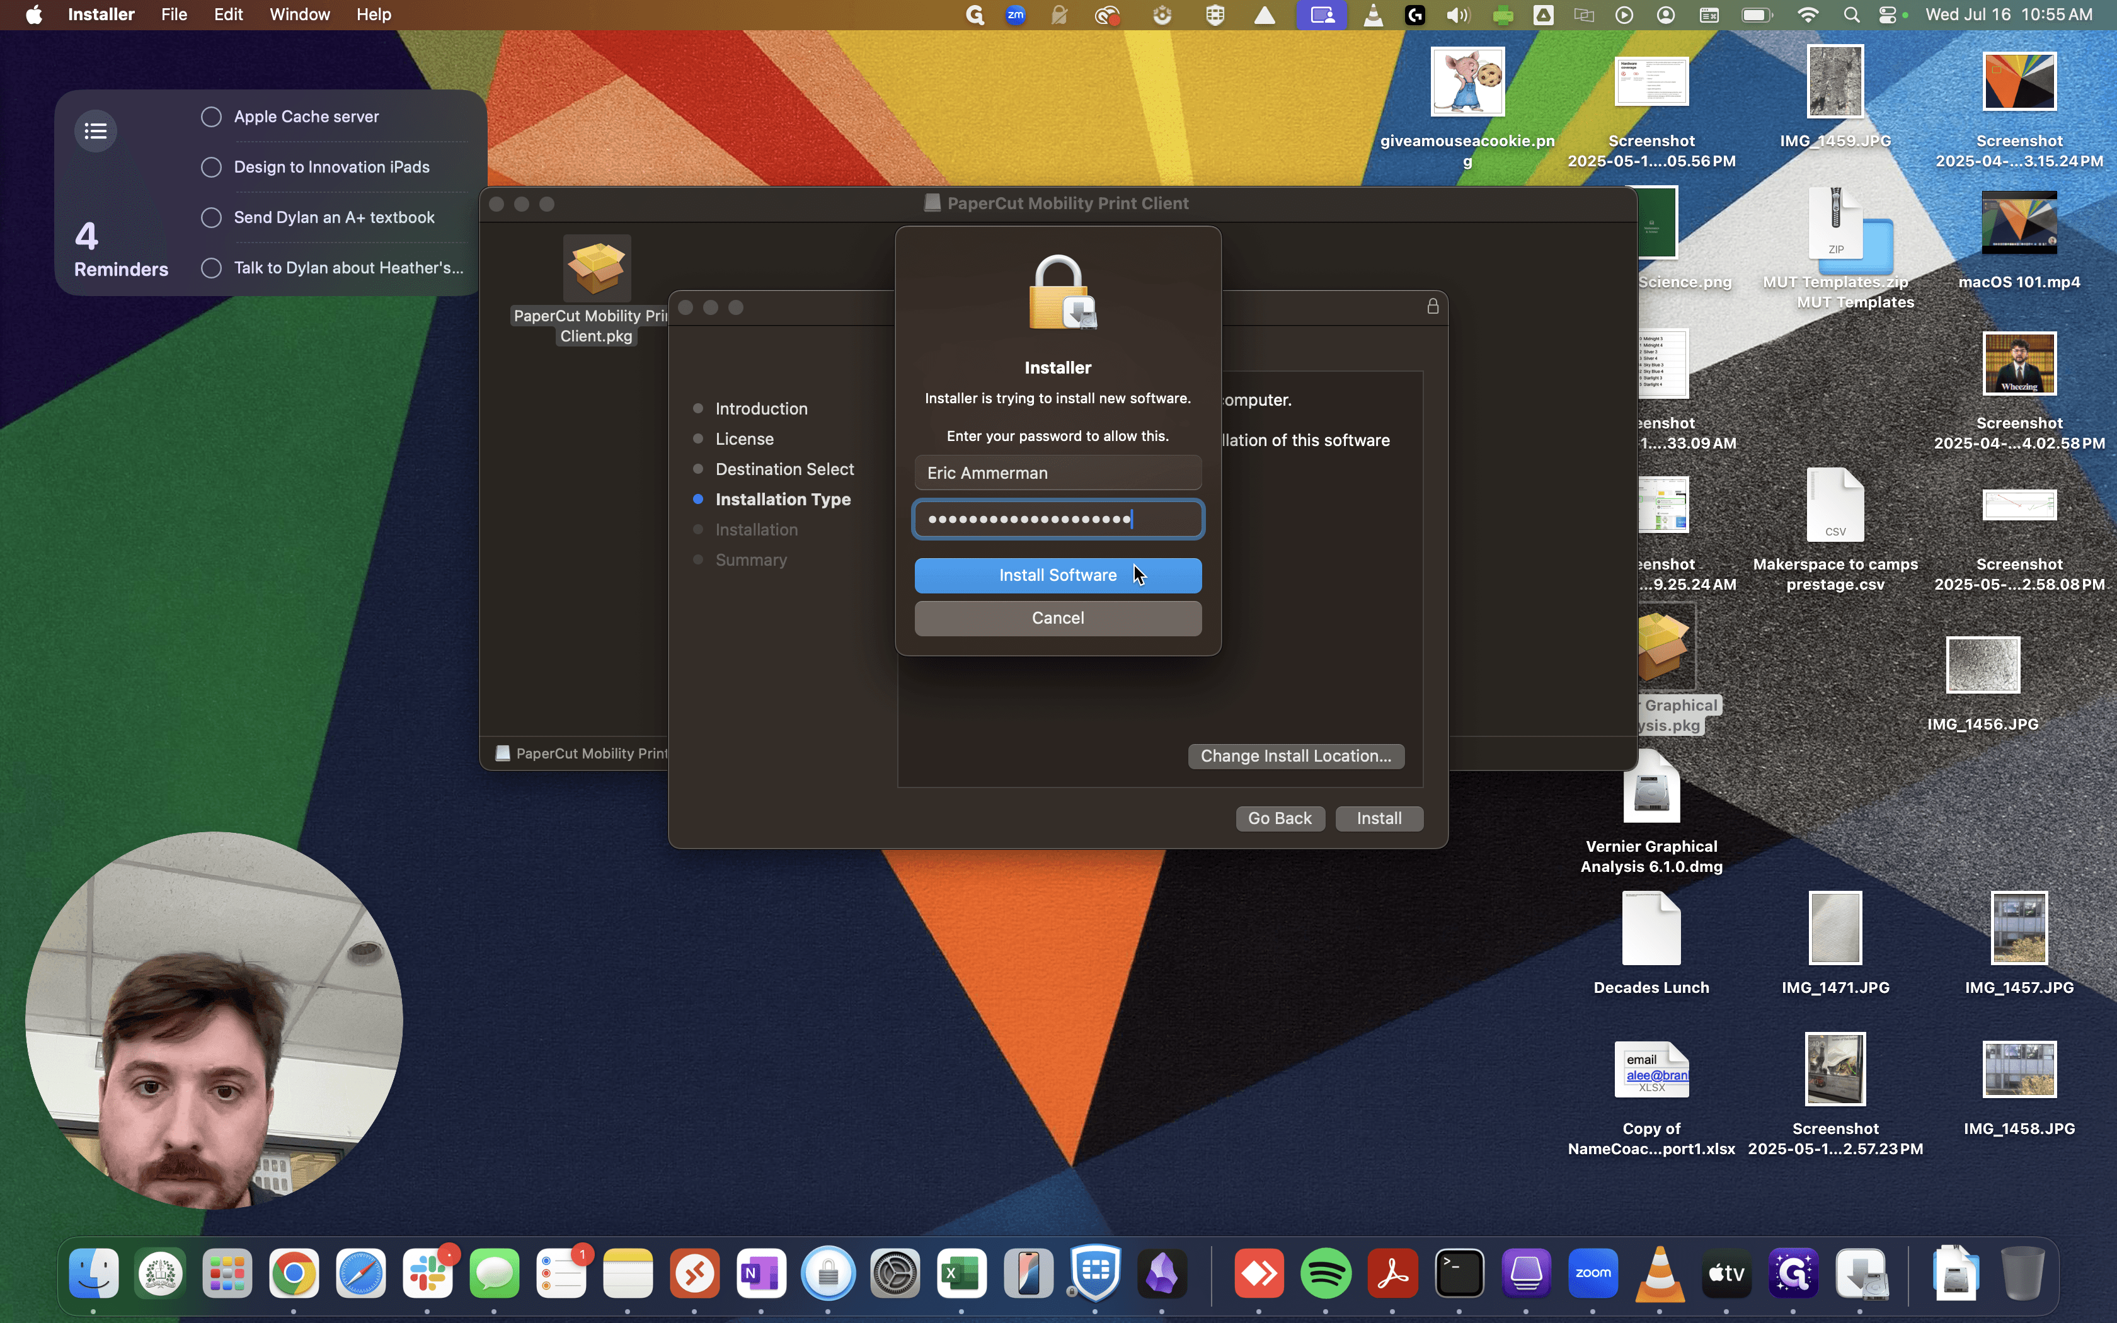The image size is (2117, 1323).
Task: Click the Reminders list icon in widget
Action: pyautogui.click(x=96, y=131)
